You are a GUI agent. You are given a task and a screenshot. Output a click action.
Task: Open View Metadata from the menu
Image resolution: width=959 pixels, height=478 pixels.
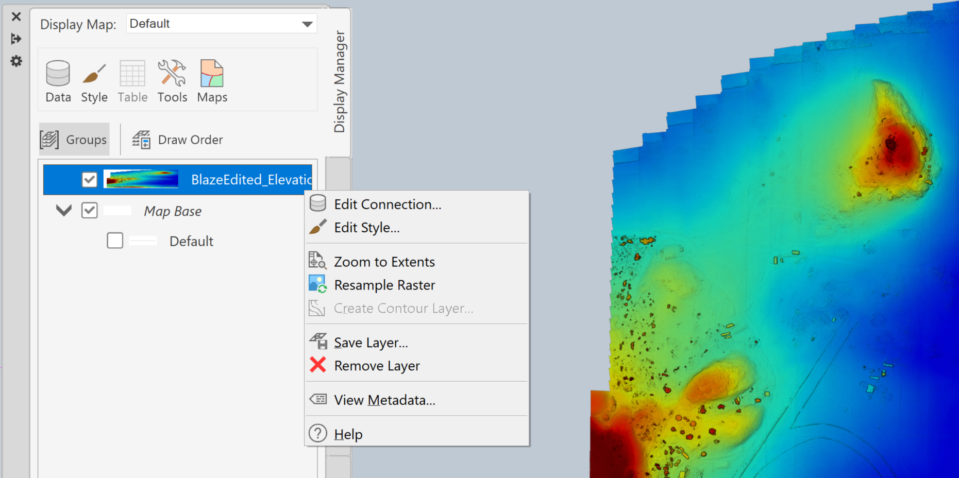coord(384,400)
